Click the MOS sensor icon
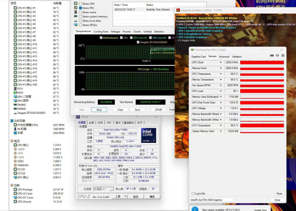Image resolution: width=296 pixels, height=211 pixels. click(x=15, y=93)
